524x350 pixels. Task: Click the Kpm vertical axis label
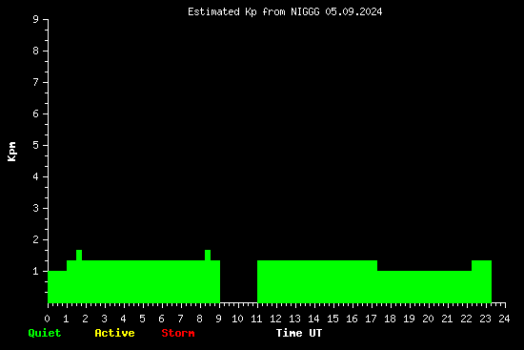click(11, 152)
